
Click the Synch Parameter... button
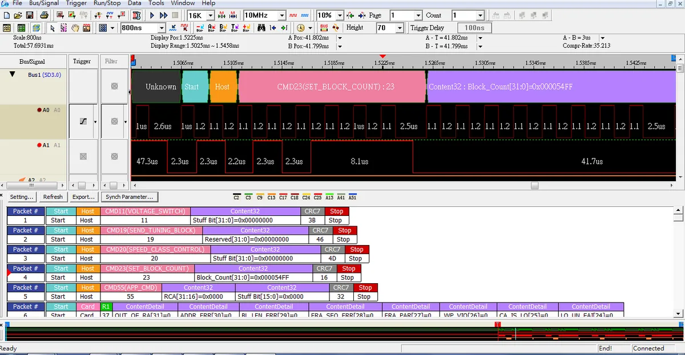[x=130, y=197]
